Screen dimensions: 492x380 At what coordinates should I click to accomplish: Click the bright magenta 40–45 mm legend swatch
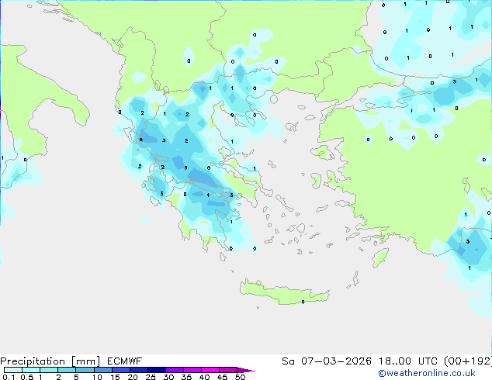(x=210, y=370)
